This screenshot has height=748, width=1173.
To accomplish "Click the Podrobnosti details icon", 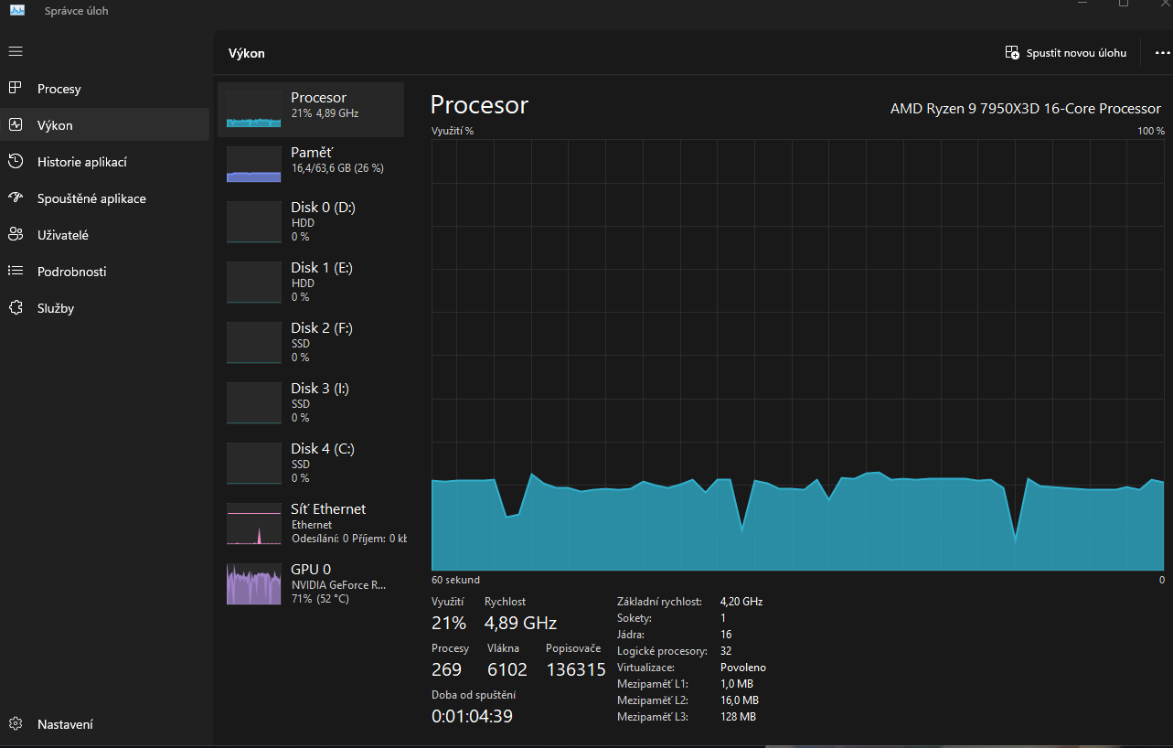I will pos(16,272).
